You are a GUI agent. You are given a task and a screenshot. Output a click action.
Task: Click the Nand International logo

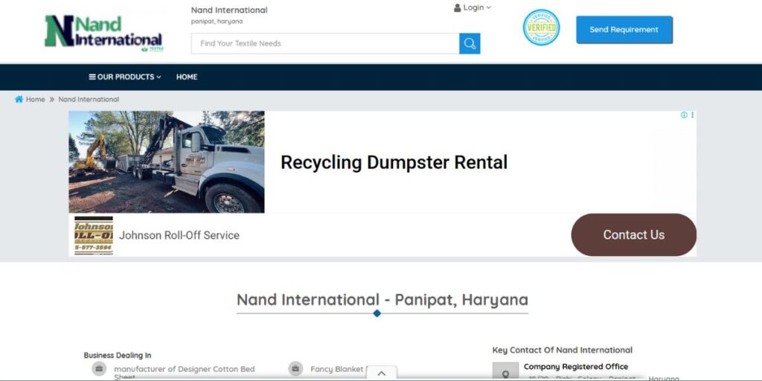(103, 31)
